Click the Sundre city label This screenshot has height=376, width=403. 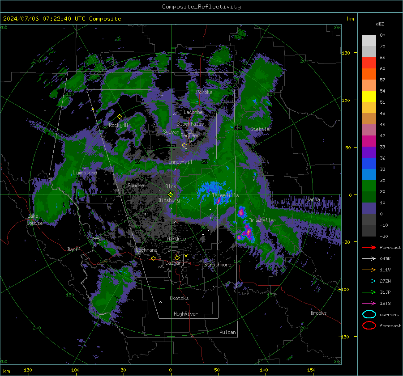point(136,185)
